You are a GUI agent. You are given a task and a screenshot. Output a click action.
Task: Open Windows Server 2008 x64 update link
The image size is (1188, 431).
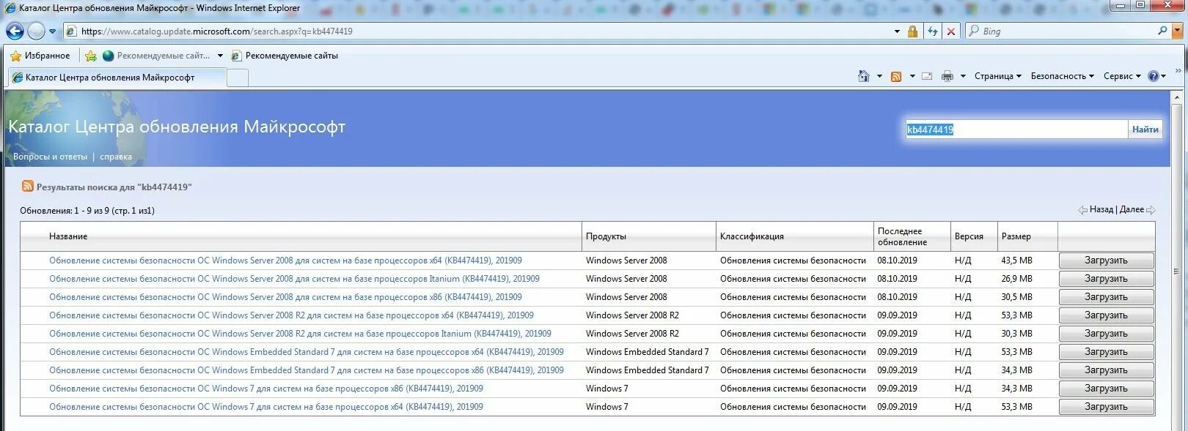coord(285,261)
